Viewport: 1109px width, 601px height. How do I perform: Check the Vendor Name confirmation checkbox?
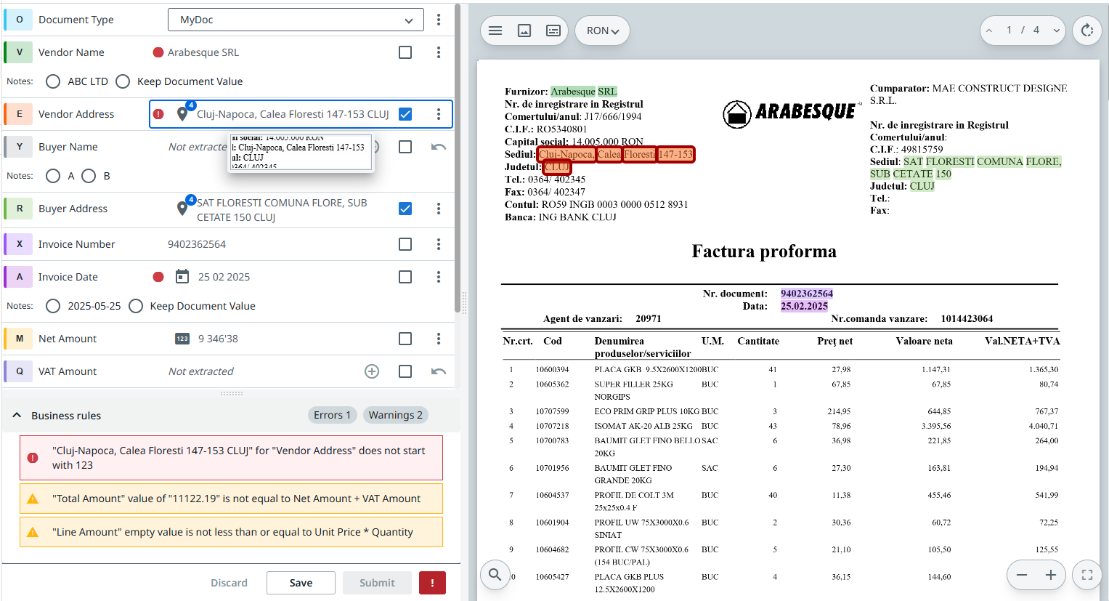(405, 52)
